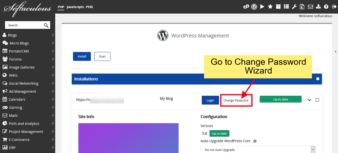Viewport: 338px width, 153px height.
Task: Click the Softaculous logo
Action: (27, 8)
